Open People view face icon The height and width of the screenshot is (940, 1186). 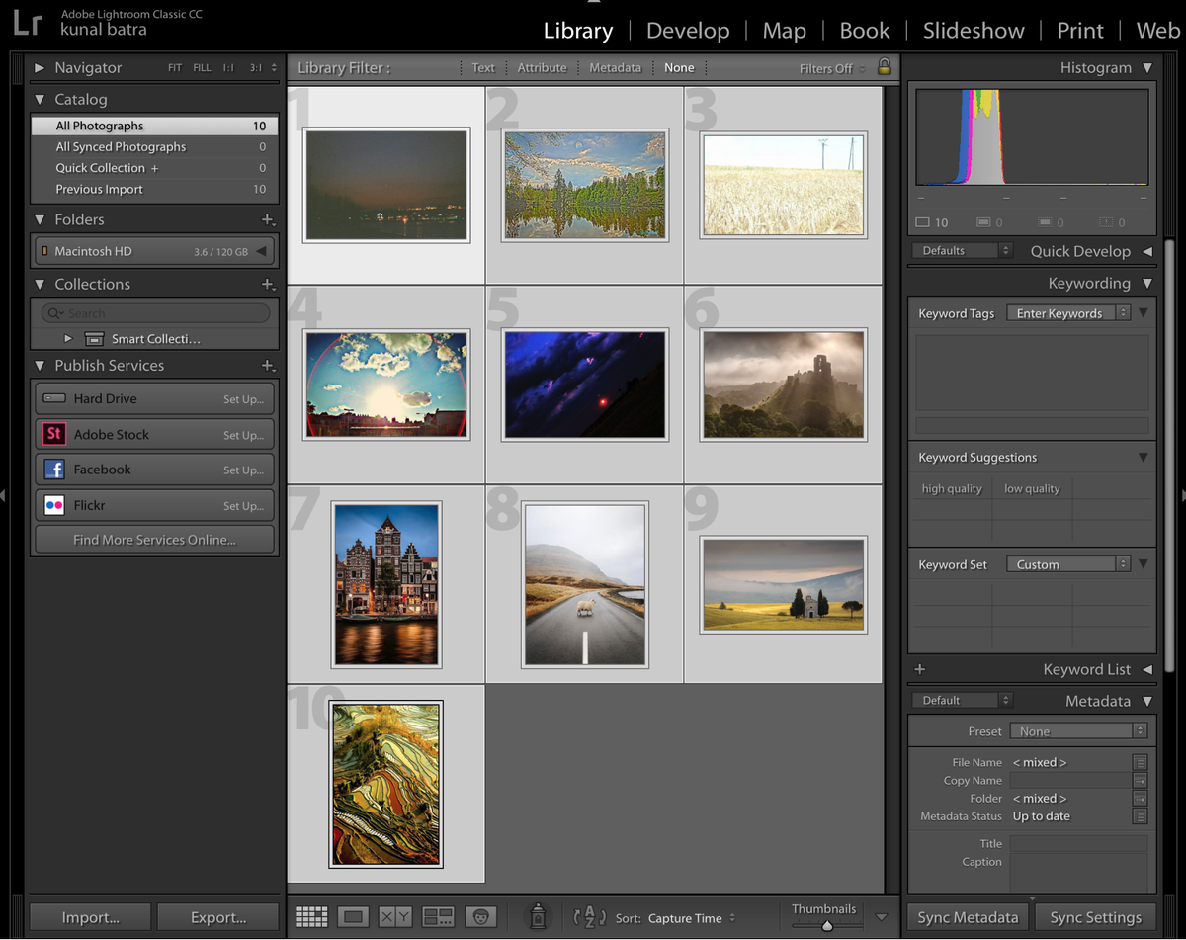point(480,917)
